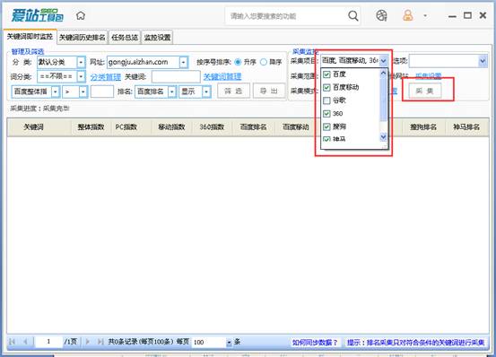Click the 关键词 input field

pos(176,76)
